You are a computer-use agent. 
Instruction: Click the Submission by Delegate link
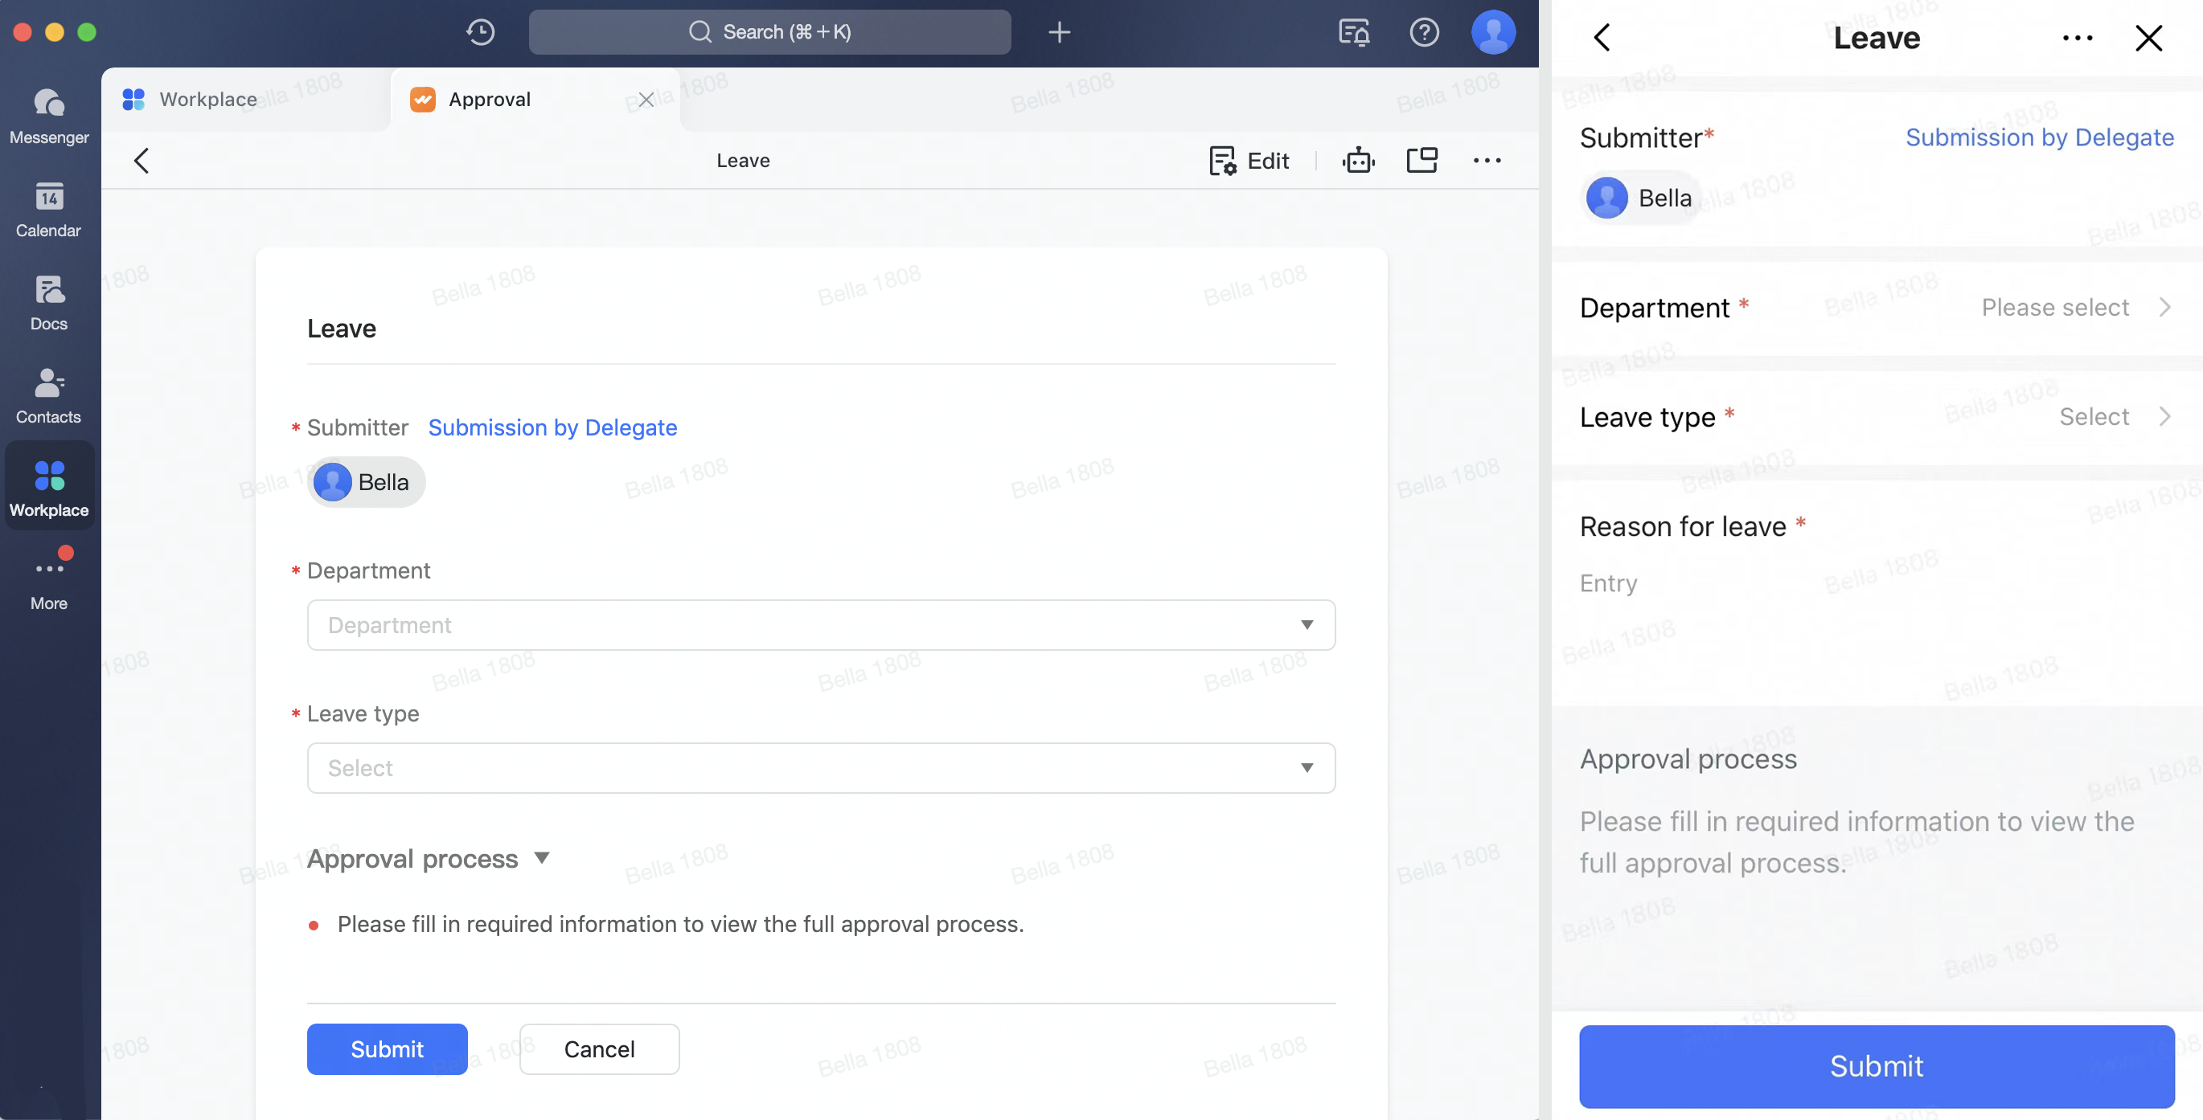[x=552, y=427]
